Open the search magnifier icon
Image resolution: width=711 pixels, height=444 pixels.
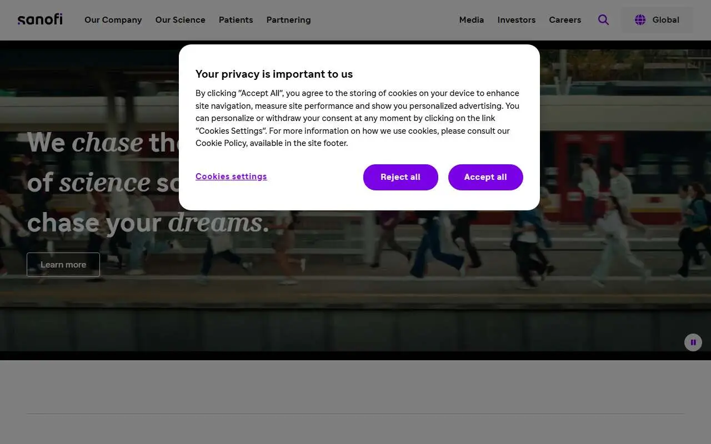point(603,20)
